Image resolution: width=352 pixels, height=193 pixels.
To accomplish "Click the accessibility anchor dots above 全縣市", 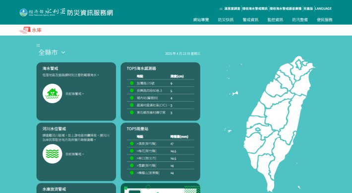I will point(38,45).
